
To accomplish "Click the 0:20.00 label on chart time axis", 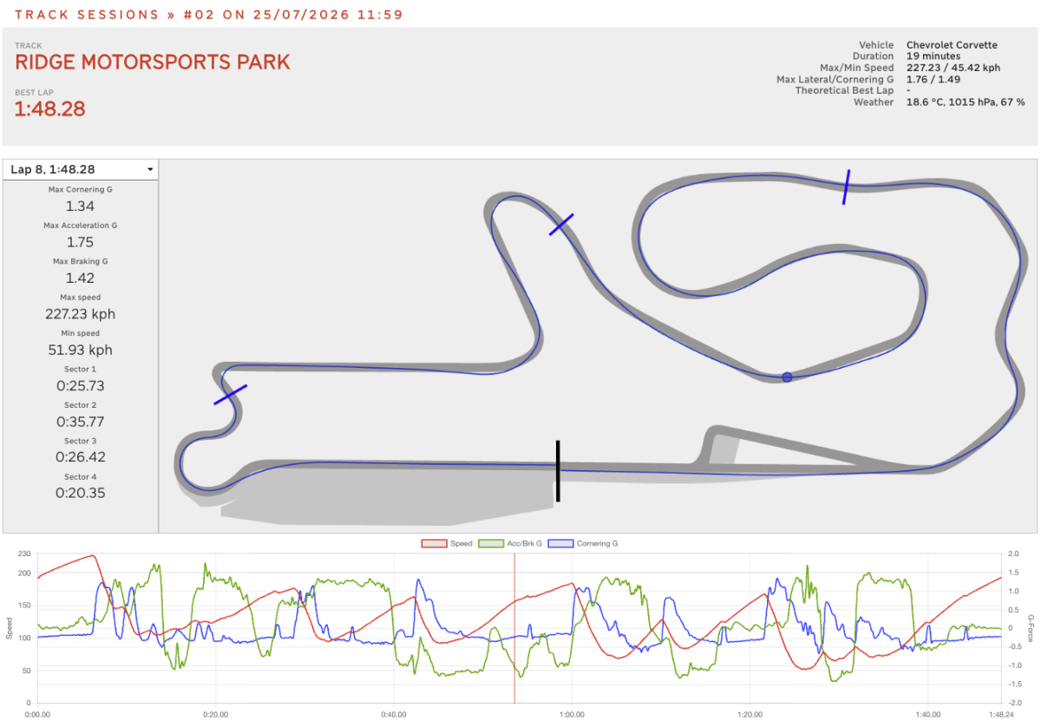I will pyautogui.click(x=215, y=715).
